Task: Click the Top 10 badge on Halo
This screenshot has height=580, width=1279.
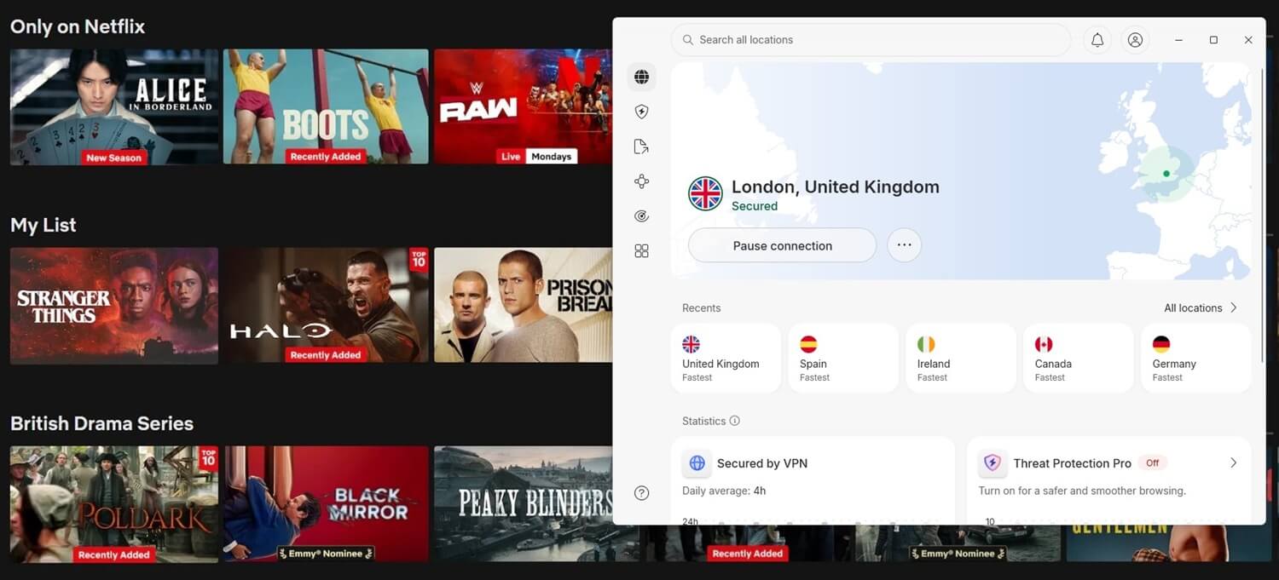Action: click(419, 259)
